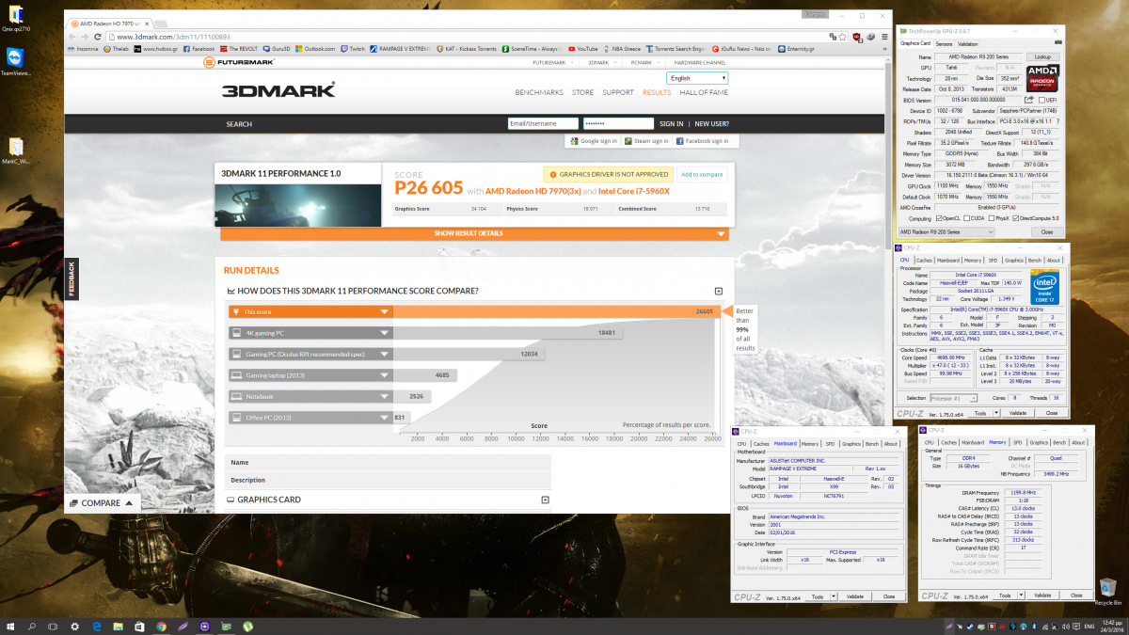The image size is (1129, 635).
Task: Go to Hall of Fame page
Action: click(x=704, y=92)
